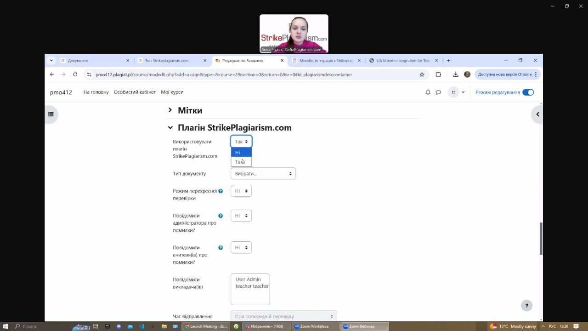Screen dimensions: 588x331
Task: Open the weather widget showing Mostly sunny
Action: (x=513, y=326)
